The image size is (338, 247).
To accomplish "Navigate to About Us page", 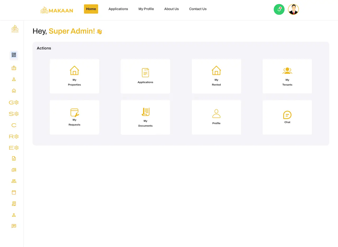I will tap(171, 9).
